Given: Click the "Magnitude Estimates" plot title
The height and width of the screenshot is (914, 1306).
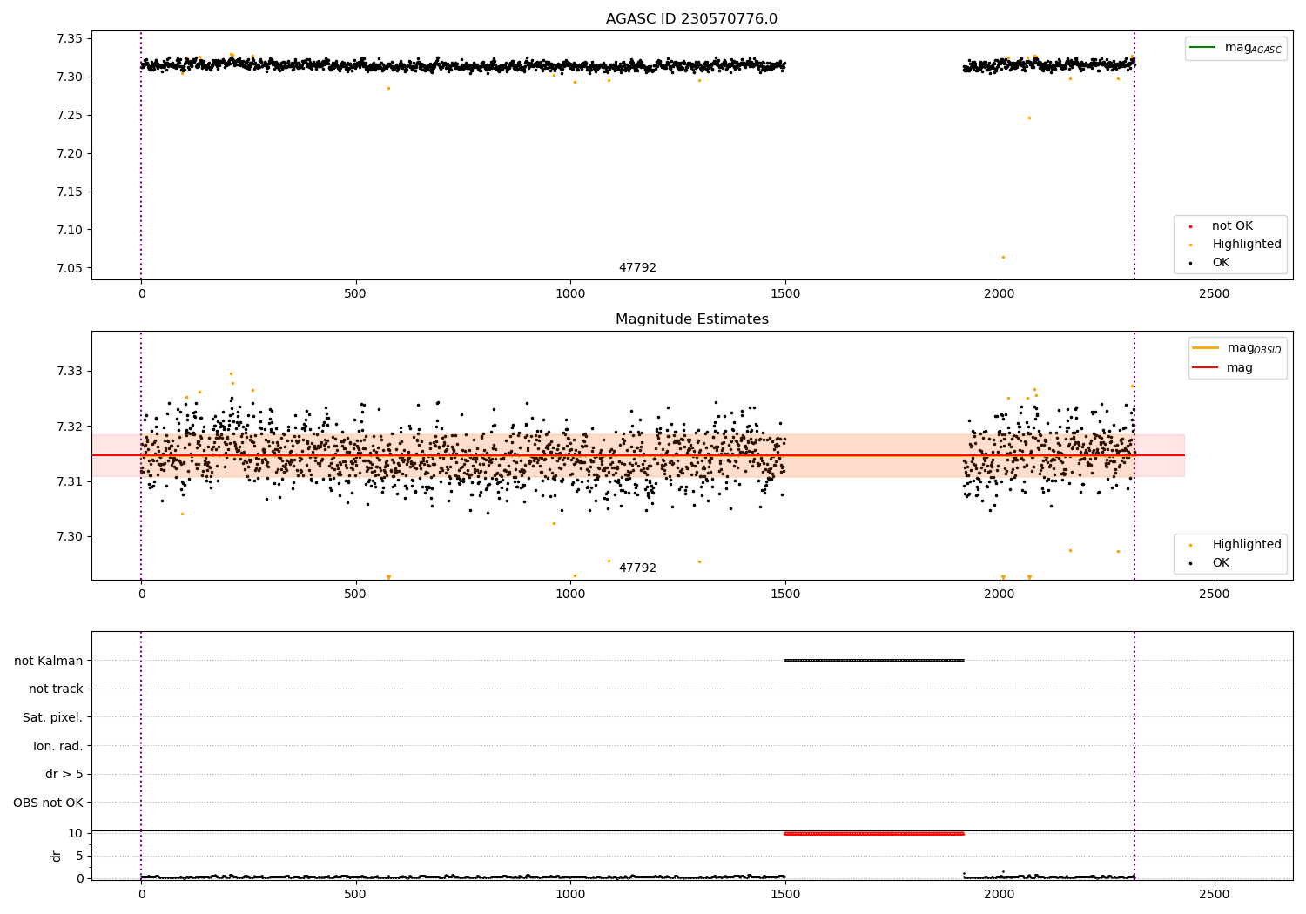Looking at the screenshot, I should coord(691,319).
